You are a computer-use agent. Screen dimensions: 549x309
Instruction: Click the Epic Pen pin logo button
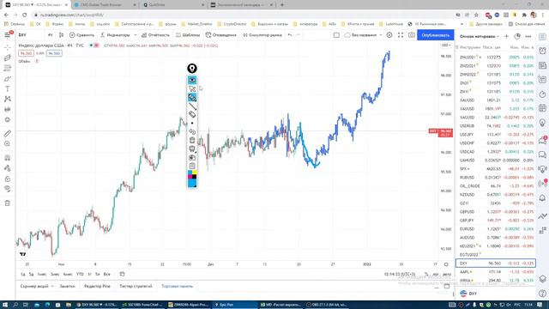click(x=192, y=69)
